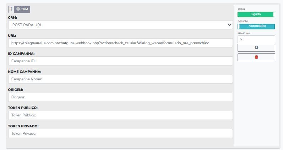
Task: Focus the Token Privado field
Action: (120, 133)
